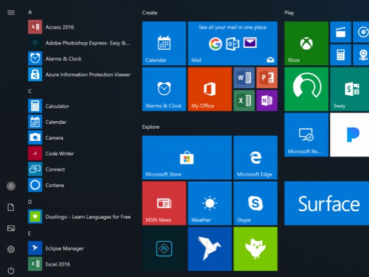Click the letter D section header
Image resolution: width=369 pixels, height=277 pixels.
pos(30,202)
